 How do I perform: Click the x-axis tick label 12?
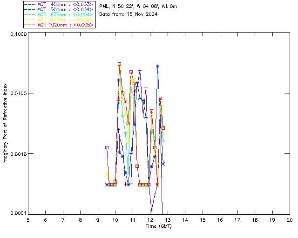150,220
